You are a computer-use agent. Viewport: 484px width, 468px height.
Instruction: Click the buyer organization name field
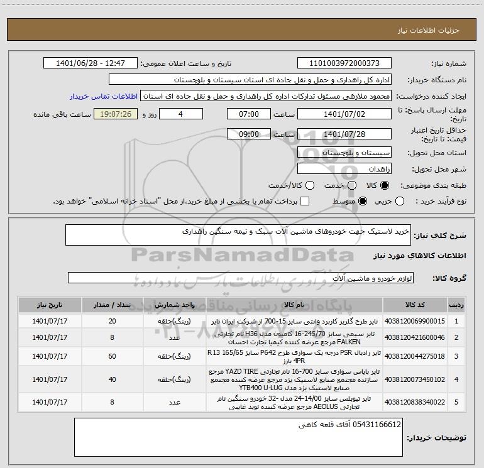pos(250,80)
